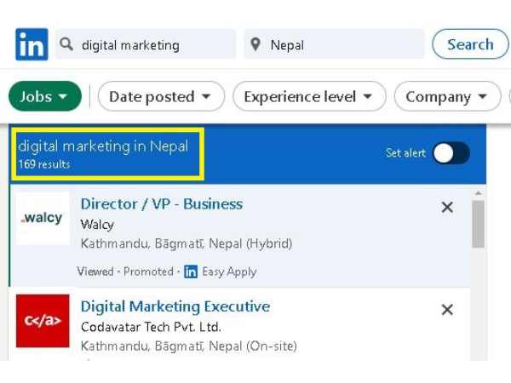Click the location pin icon

255,44
